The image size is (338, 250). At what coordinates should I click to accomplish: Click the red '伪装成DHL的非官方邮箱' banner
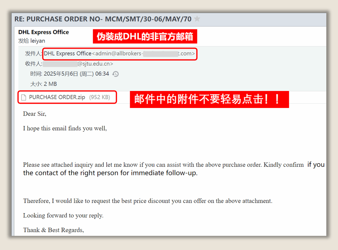point(145,36)
